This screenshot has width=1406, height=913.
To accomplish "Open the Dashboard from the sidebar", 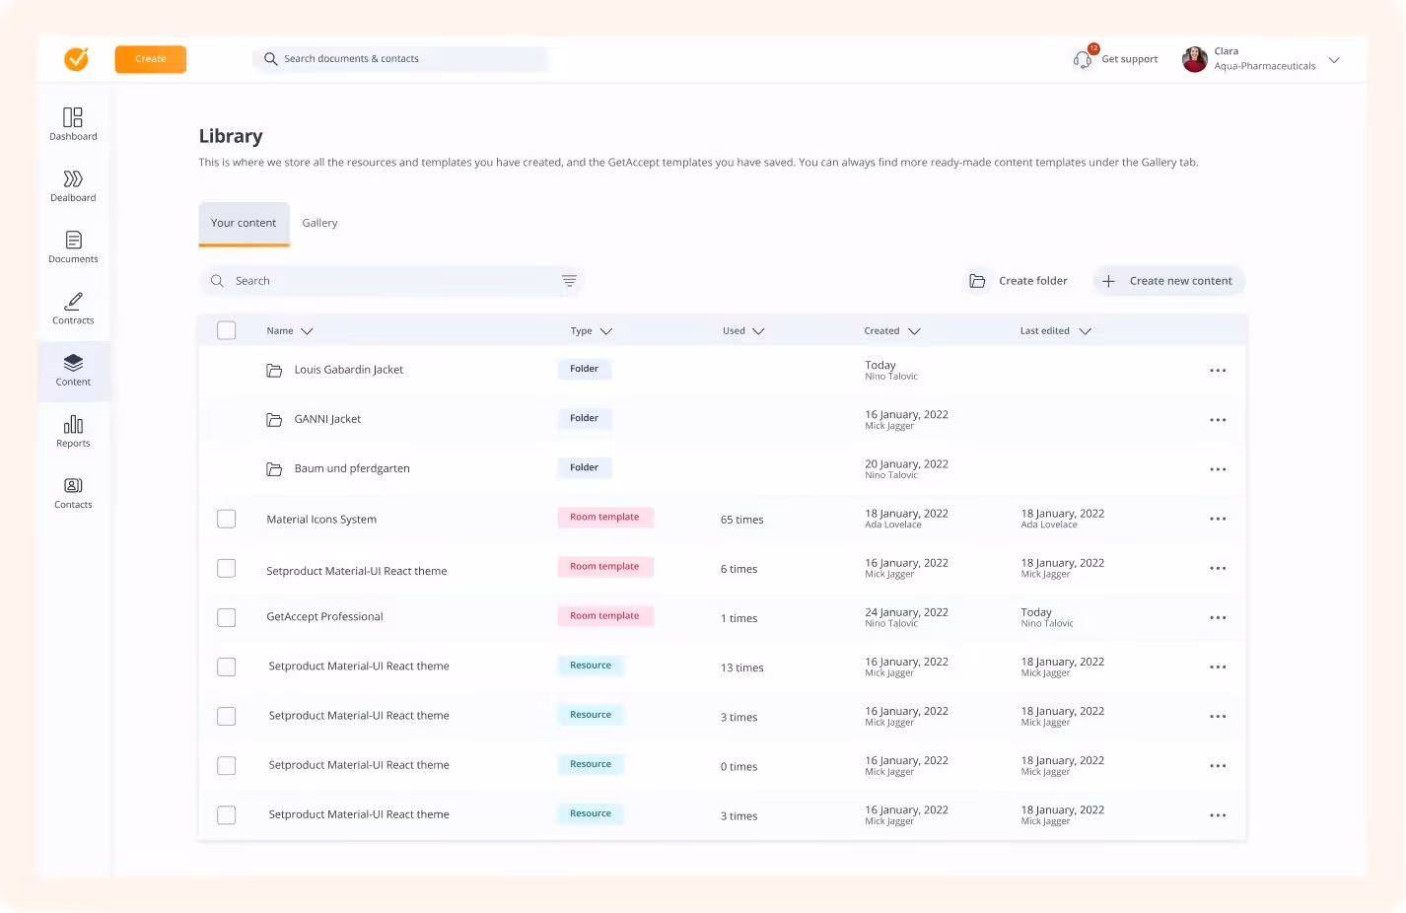I will [72, 122].
